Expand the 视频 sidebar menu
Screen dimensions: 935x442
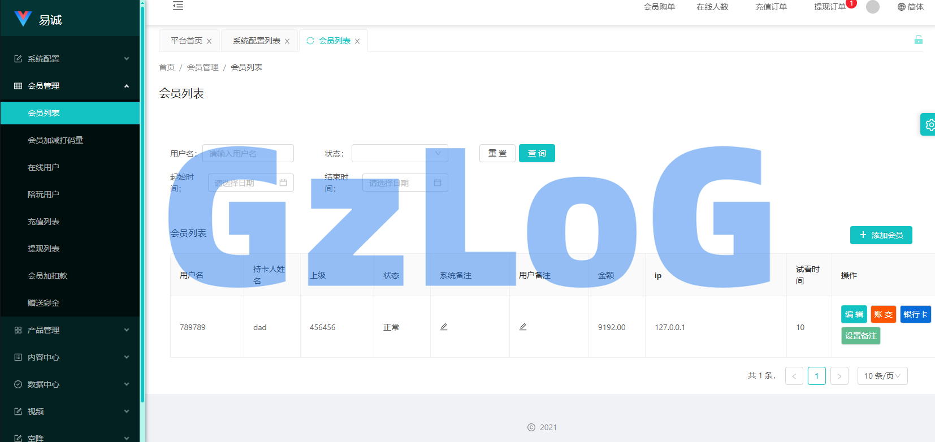70,411
